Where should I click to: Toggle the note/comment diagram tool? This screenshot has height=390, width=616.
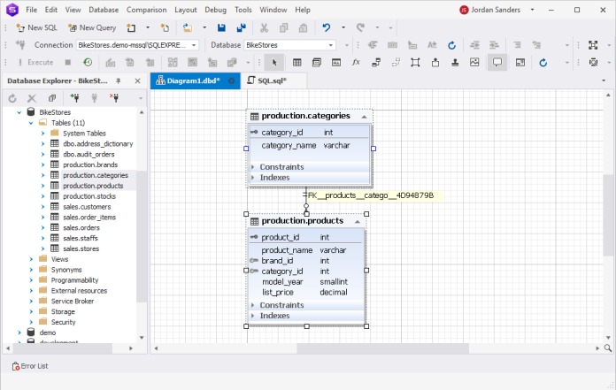497,62
